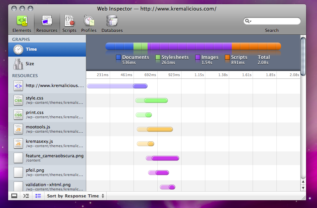Click the print.css CSS file icon
The image size is (317, 208).
click(x=18, y=115)
